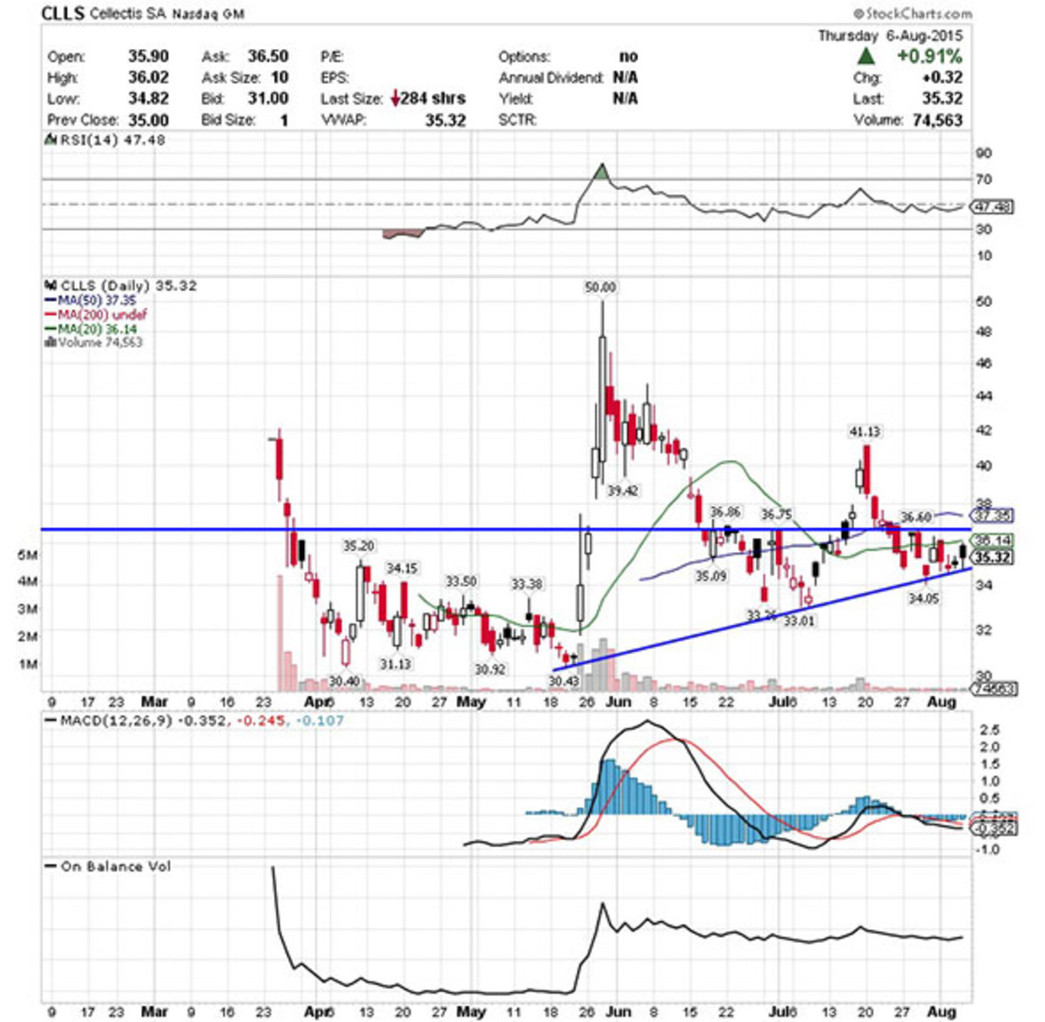Click the 34.15 price annotation
The height and width of the screenshot is (1022, 1045).
[402, 568]
